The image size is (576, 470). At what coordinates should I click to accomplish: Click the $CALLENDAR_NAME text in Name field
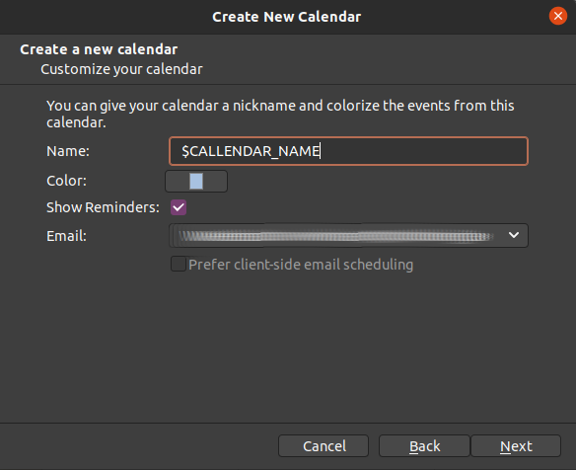(251, 151)
